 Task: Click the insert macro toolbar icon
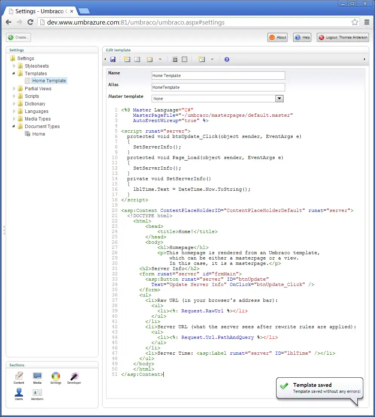pos(150,59)
